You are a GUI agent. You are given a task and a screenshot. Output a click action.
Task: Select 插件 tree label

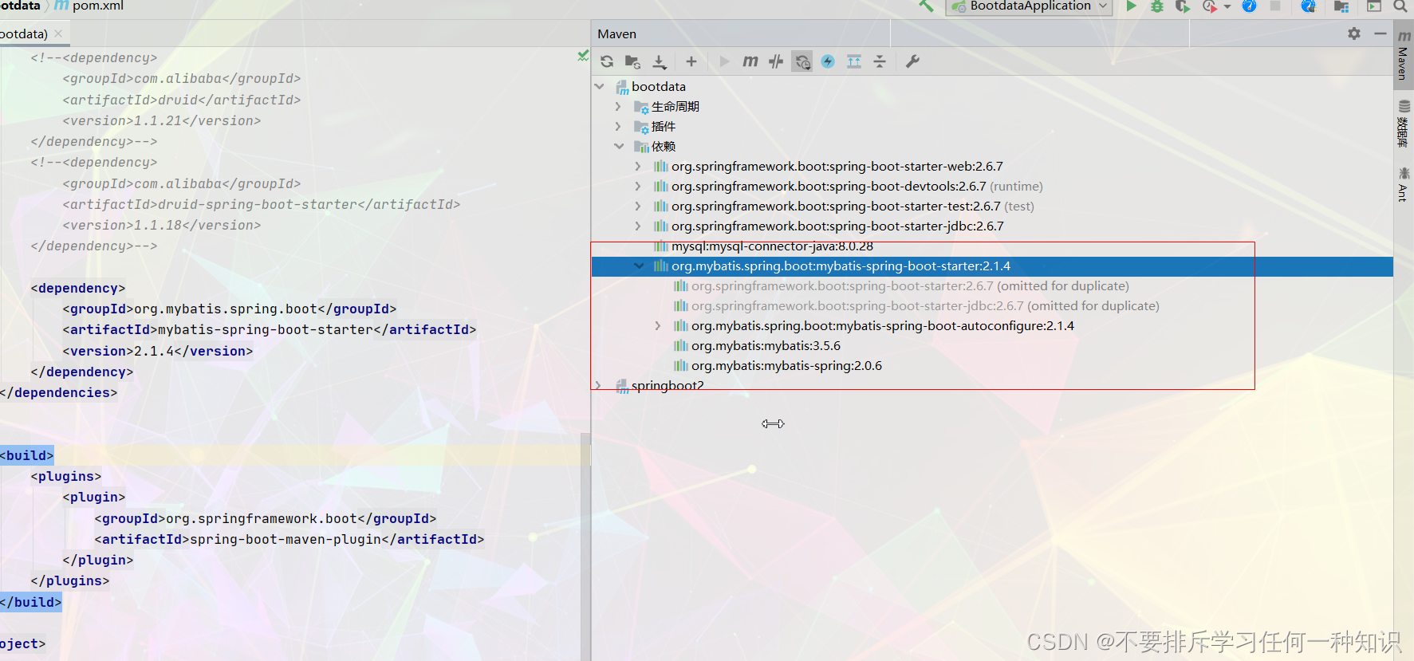[663, 126]
